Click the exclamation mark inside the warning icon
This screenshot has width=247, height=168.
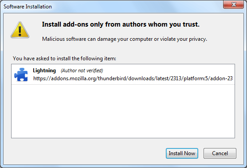(20, 31)
